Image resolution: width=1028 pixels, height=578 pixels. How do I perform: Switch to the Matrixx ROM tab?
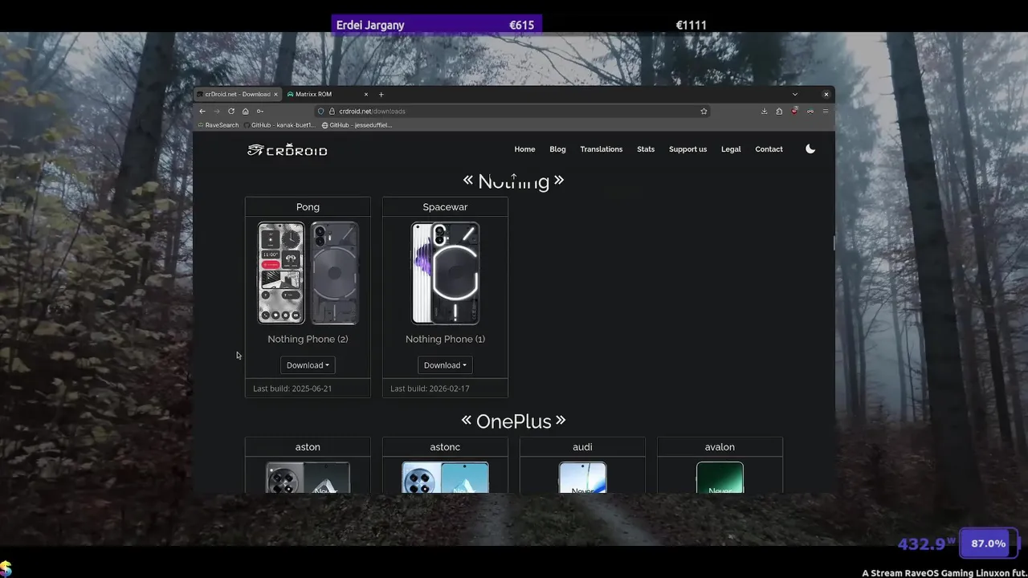pyautogui.click(x=328, y=94)
